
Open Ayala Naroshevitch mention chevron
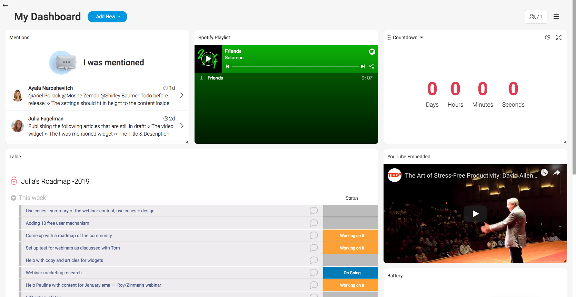182,95
